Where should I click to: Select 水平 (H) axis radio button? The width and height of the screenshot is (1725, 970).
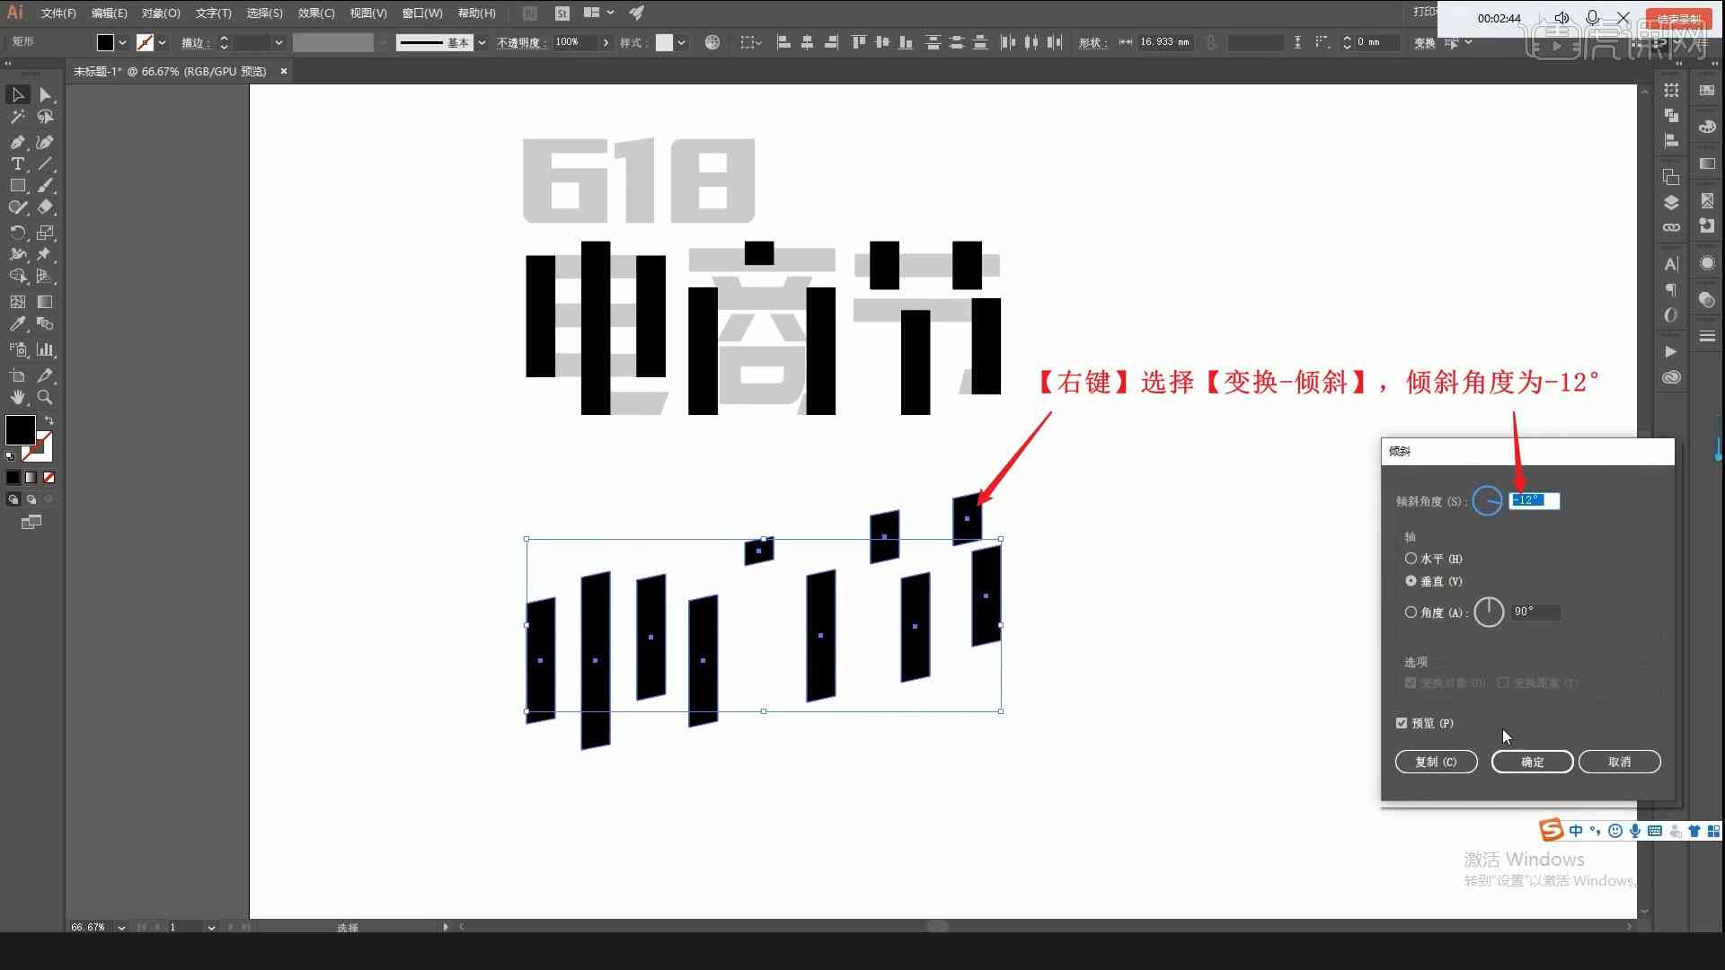pyautogui.click(x=1411, y=558)
